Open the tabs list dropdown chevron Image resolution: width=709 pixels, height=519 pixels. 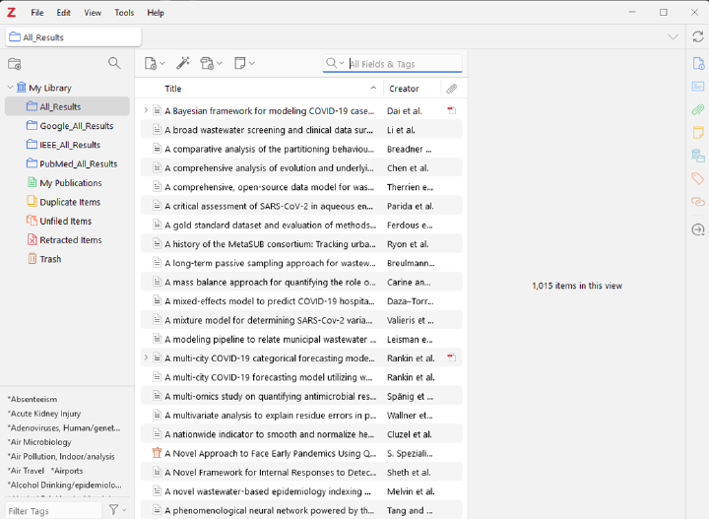click(673, 36)
